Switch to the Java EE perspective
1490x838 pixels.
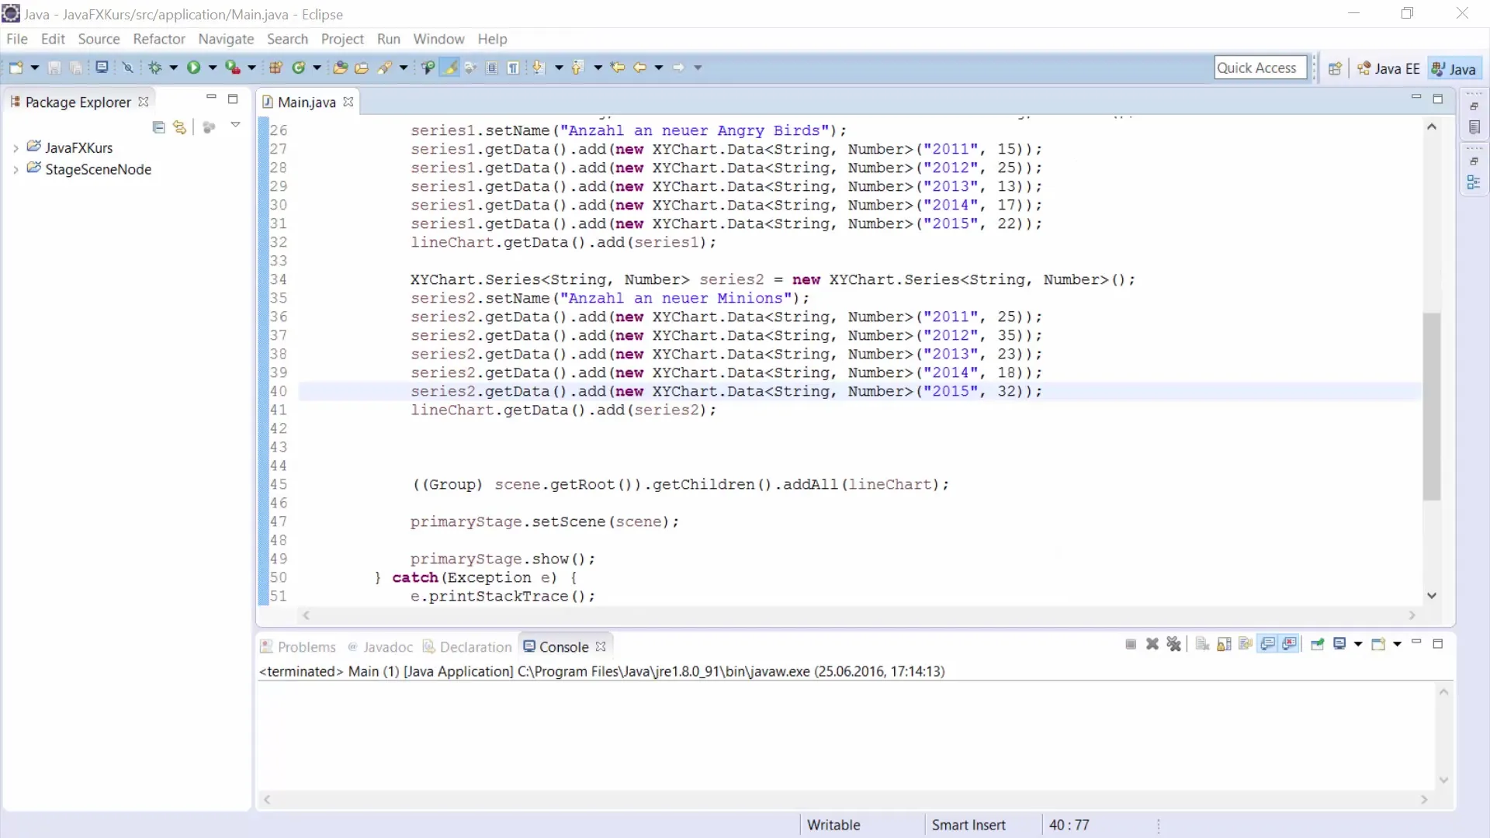point(1388,68)
